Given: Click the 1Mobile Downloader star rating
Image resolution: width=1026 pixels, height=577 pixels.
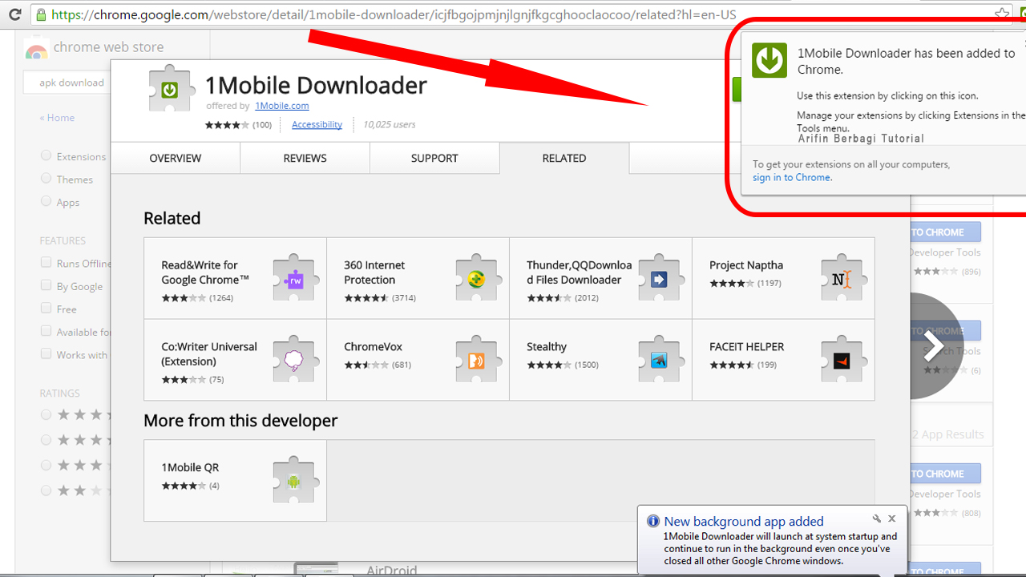Looking at the screenshot, I should pos(227,124).
